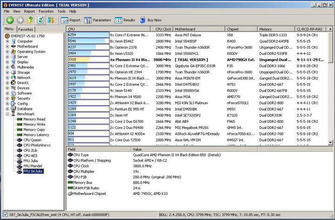Select the Motherboard Chipset field row
This screenshot has width=335, height=220.
pos(118,194)
